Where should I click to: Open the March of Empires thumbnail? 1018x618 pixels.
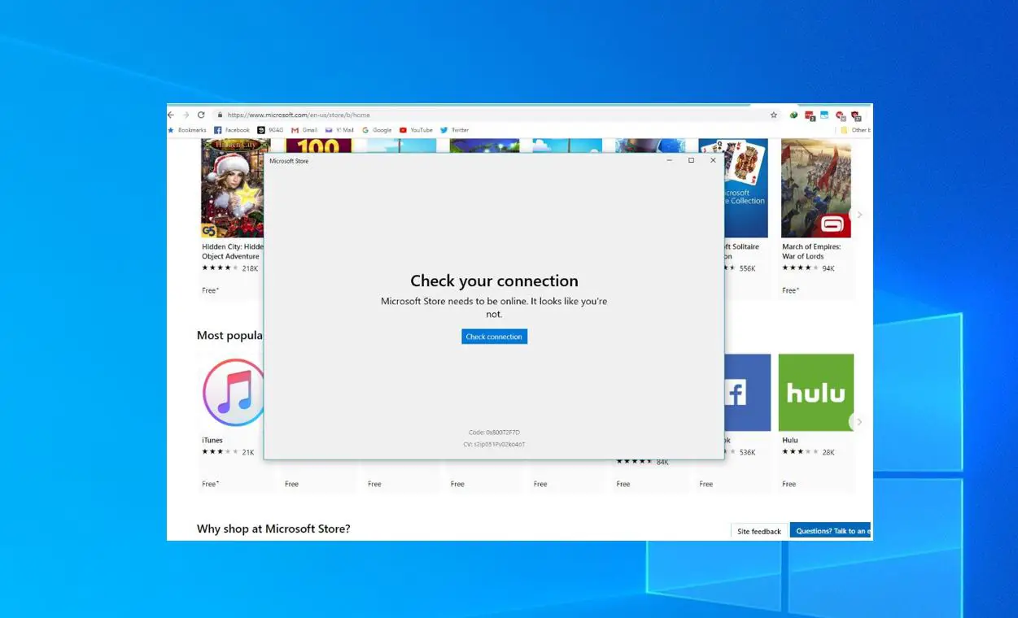[x=816, y=188]
